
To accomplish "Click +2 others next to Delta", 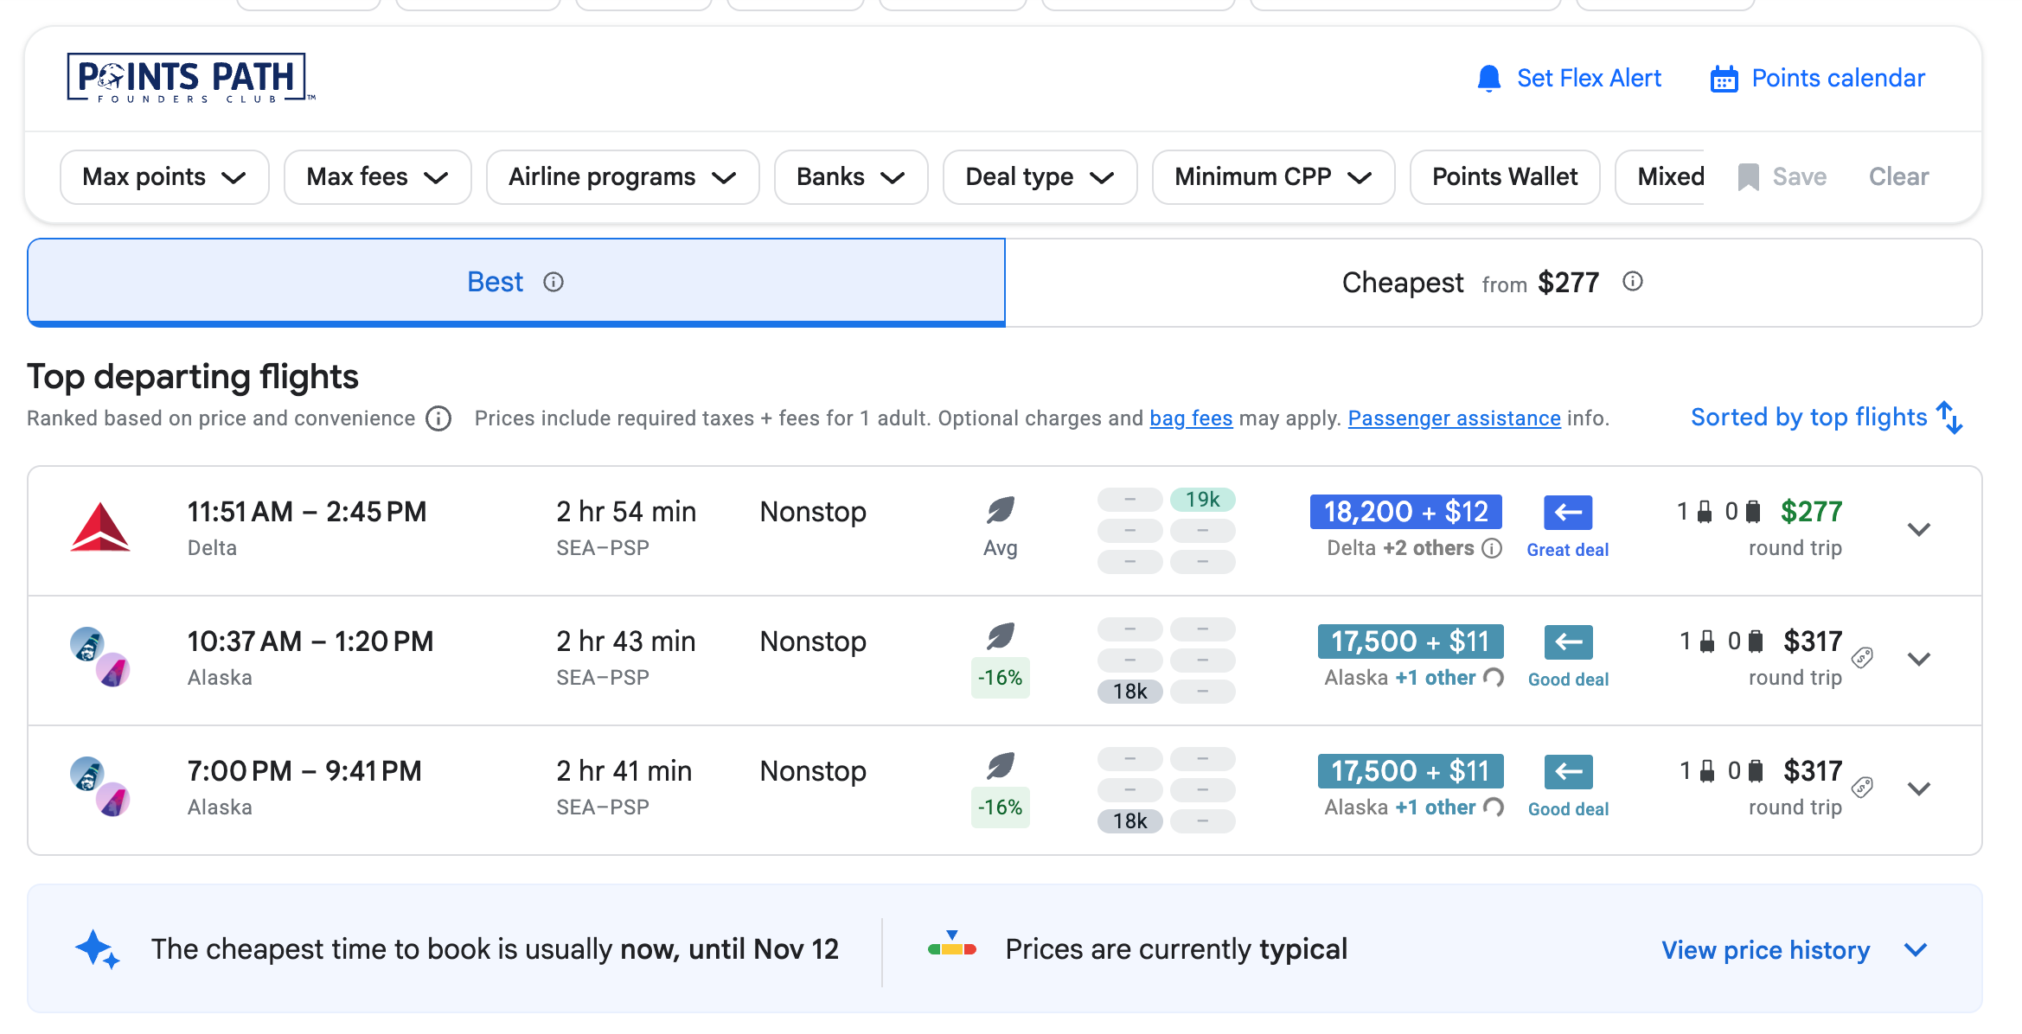I will pos(1428,548).
